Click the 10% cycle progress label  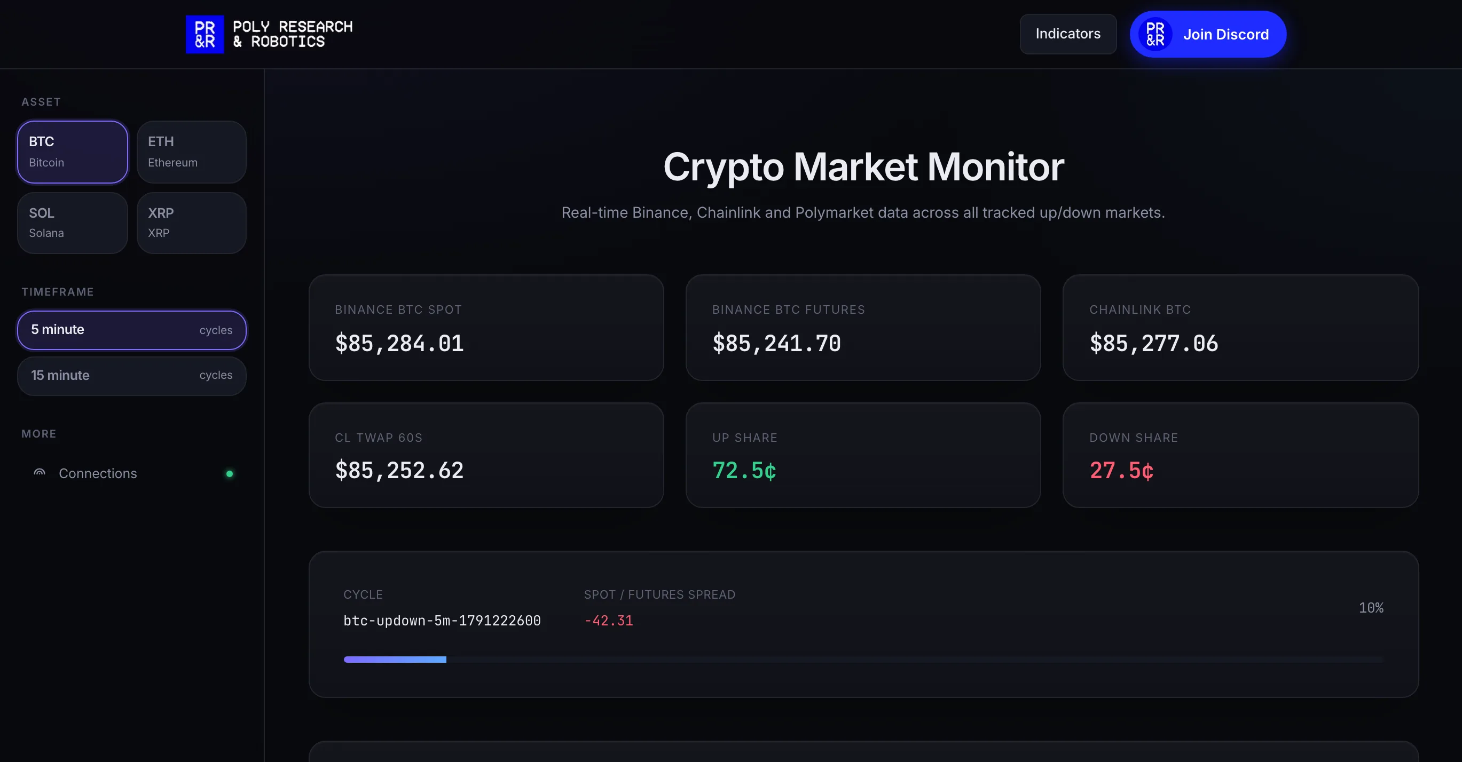[x=1371, y=608]
